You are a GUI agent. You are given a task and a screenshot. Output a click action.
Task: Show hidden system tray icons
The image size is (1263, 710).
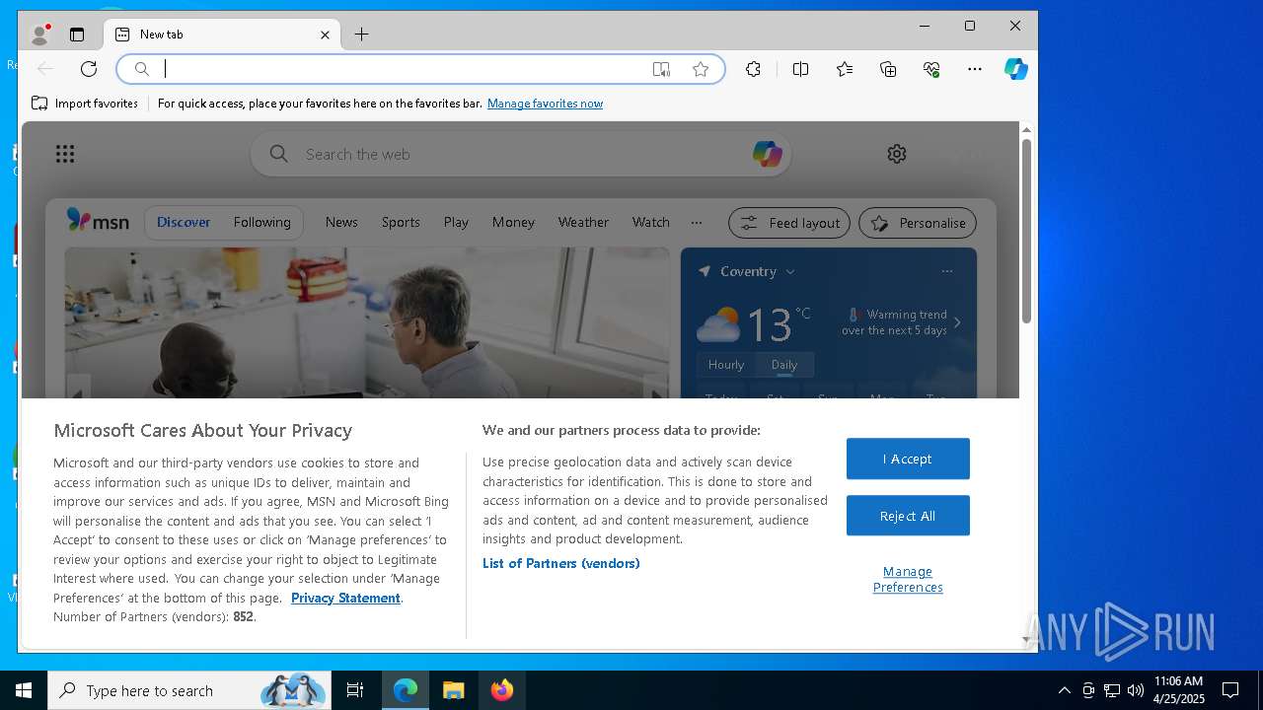[x=1064, y=690]
